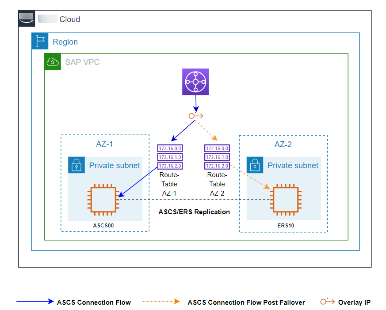Click the blue Region flag icon
Viewport: 386px width, 310px height.
point(40,41)
